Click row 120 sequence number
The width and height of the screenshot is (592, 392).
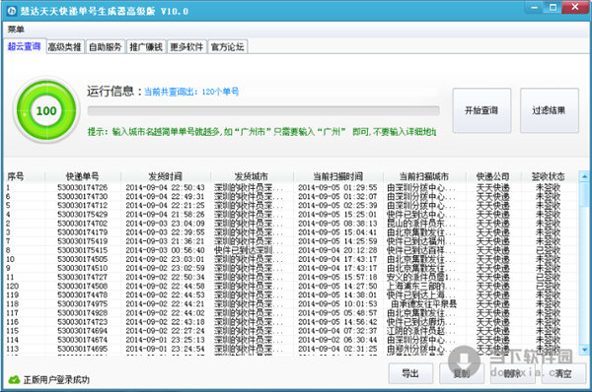click(x=13, y=286)
